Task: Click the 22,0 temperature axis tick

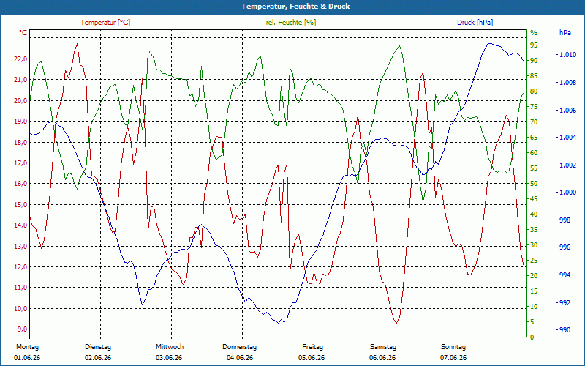Action: coord(20,59)
